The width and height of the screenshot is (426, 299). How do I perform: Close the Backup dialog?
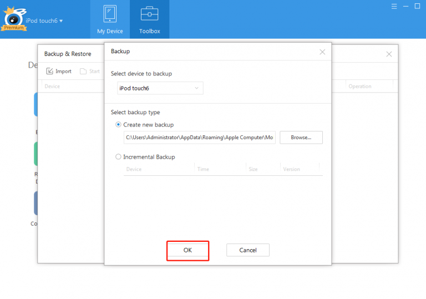[322, 52]
